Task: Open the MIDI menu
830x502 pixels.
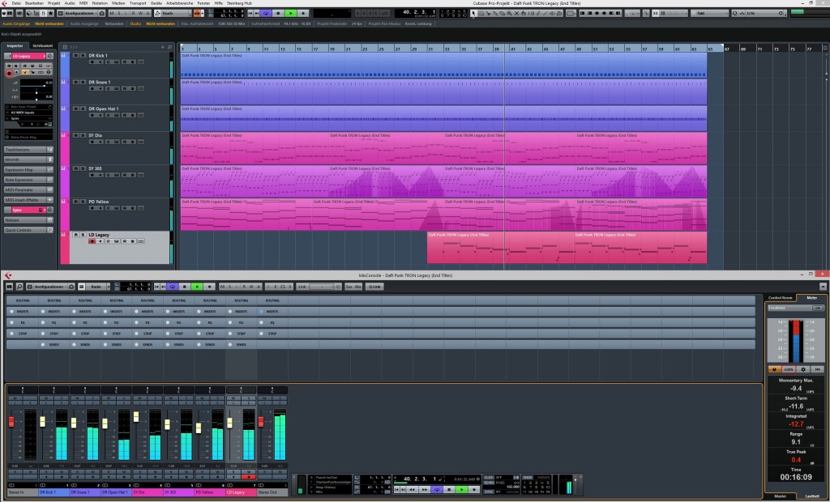Action: coord(83,3)
